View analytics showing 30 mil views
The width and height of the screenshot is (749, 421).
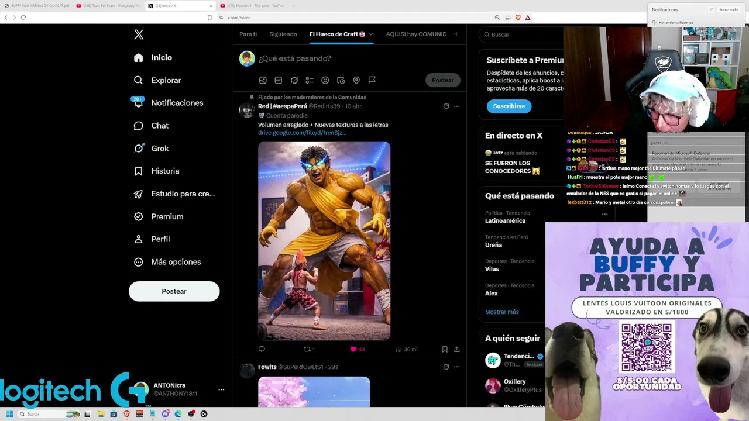(407, 349)
